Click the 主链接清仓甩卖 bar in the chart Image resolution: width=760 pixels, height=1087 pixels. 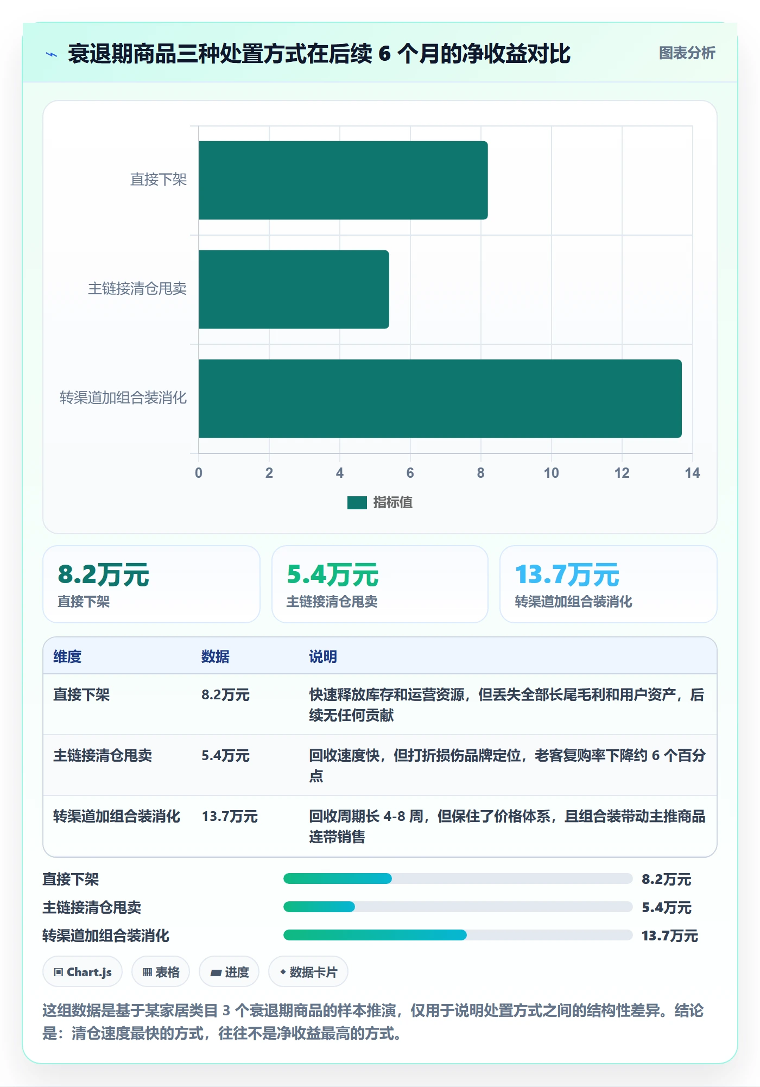tap(294, 289)
